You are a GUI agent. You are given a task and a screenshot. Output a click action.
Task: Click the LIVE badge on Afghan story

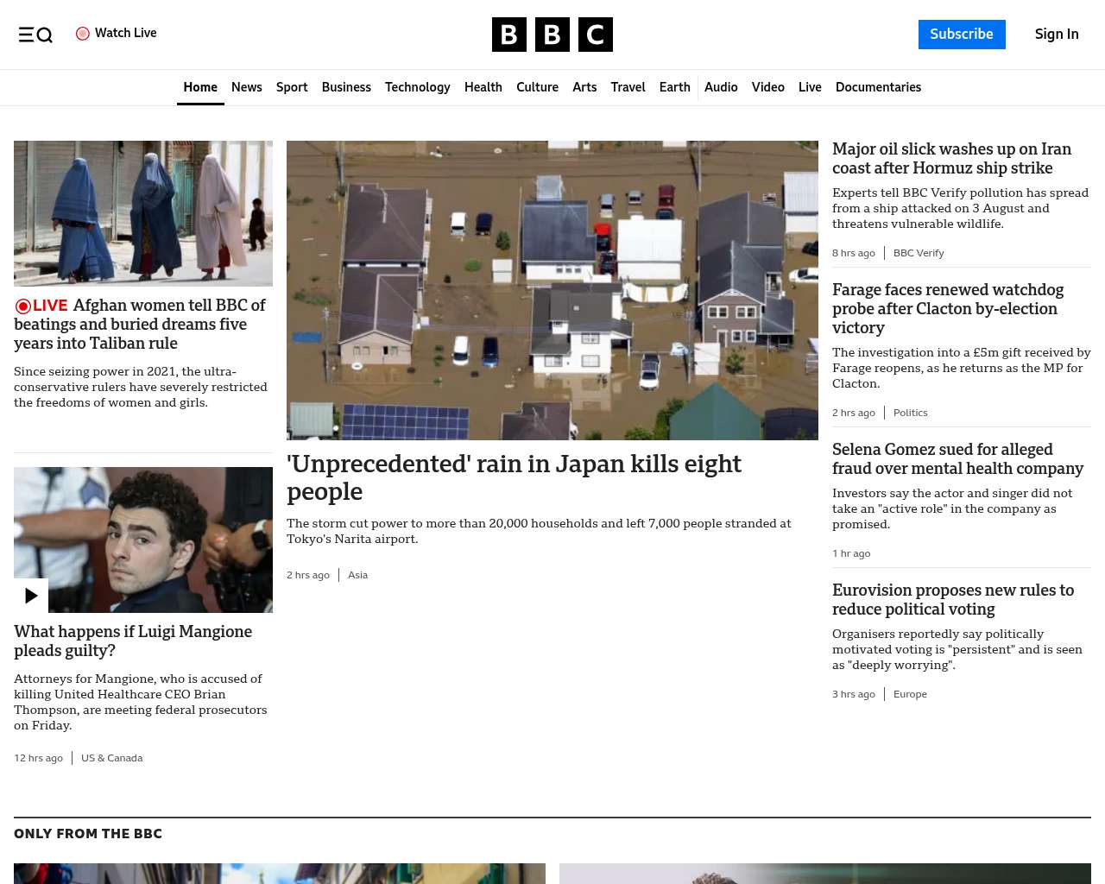pyautogui.click(x=41, y=306)
